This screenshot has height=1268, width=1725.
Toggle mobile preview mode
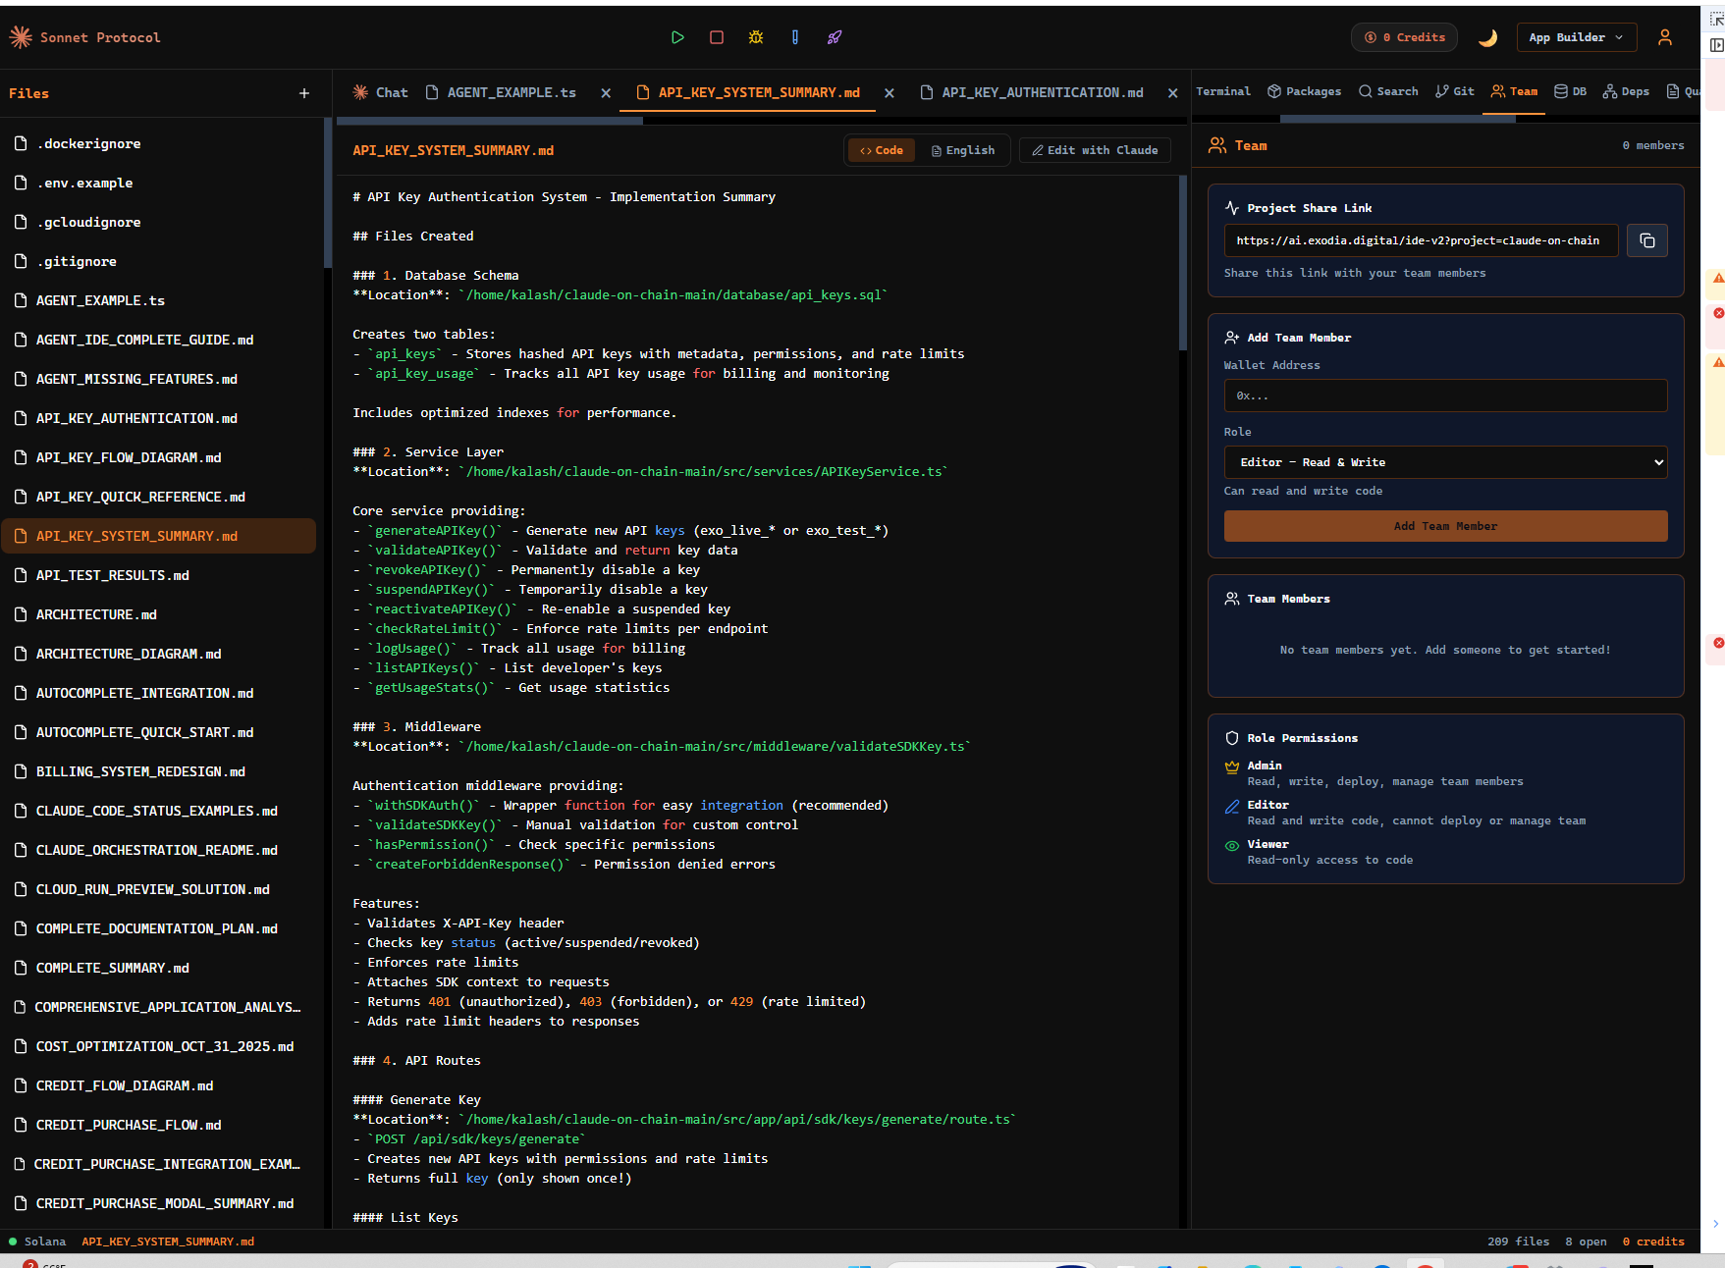(795, 37)
